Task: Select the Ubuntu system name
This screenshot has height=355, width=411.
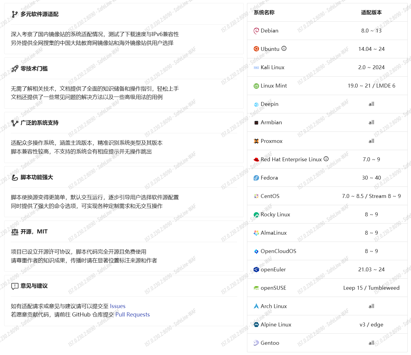Action: tap(270, 49)
